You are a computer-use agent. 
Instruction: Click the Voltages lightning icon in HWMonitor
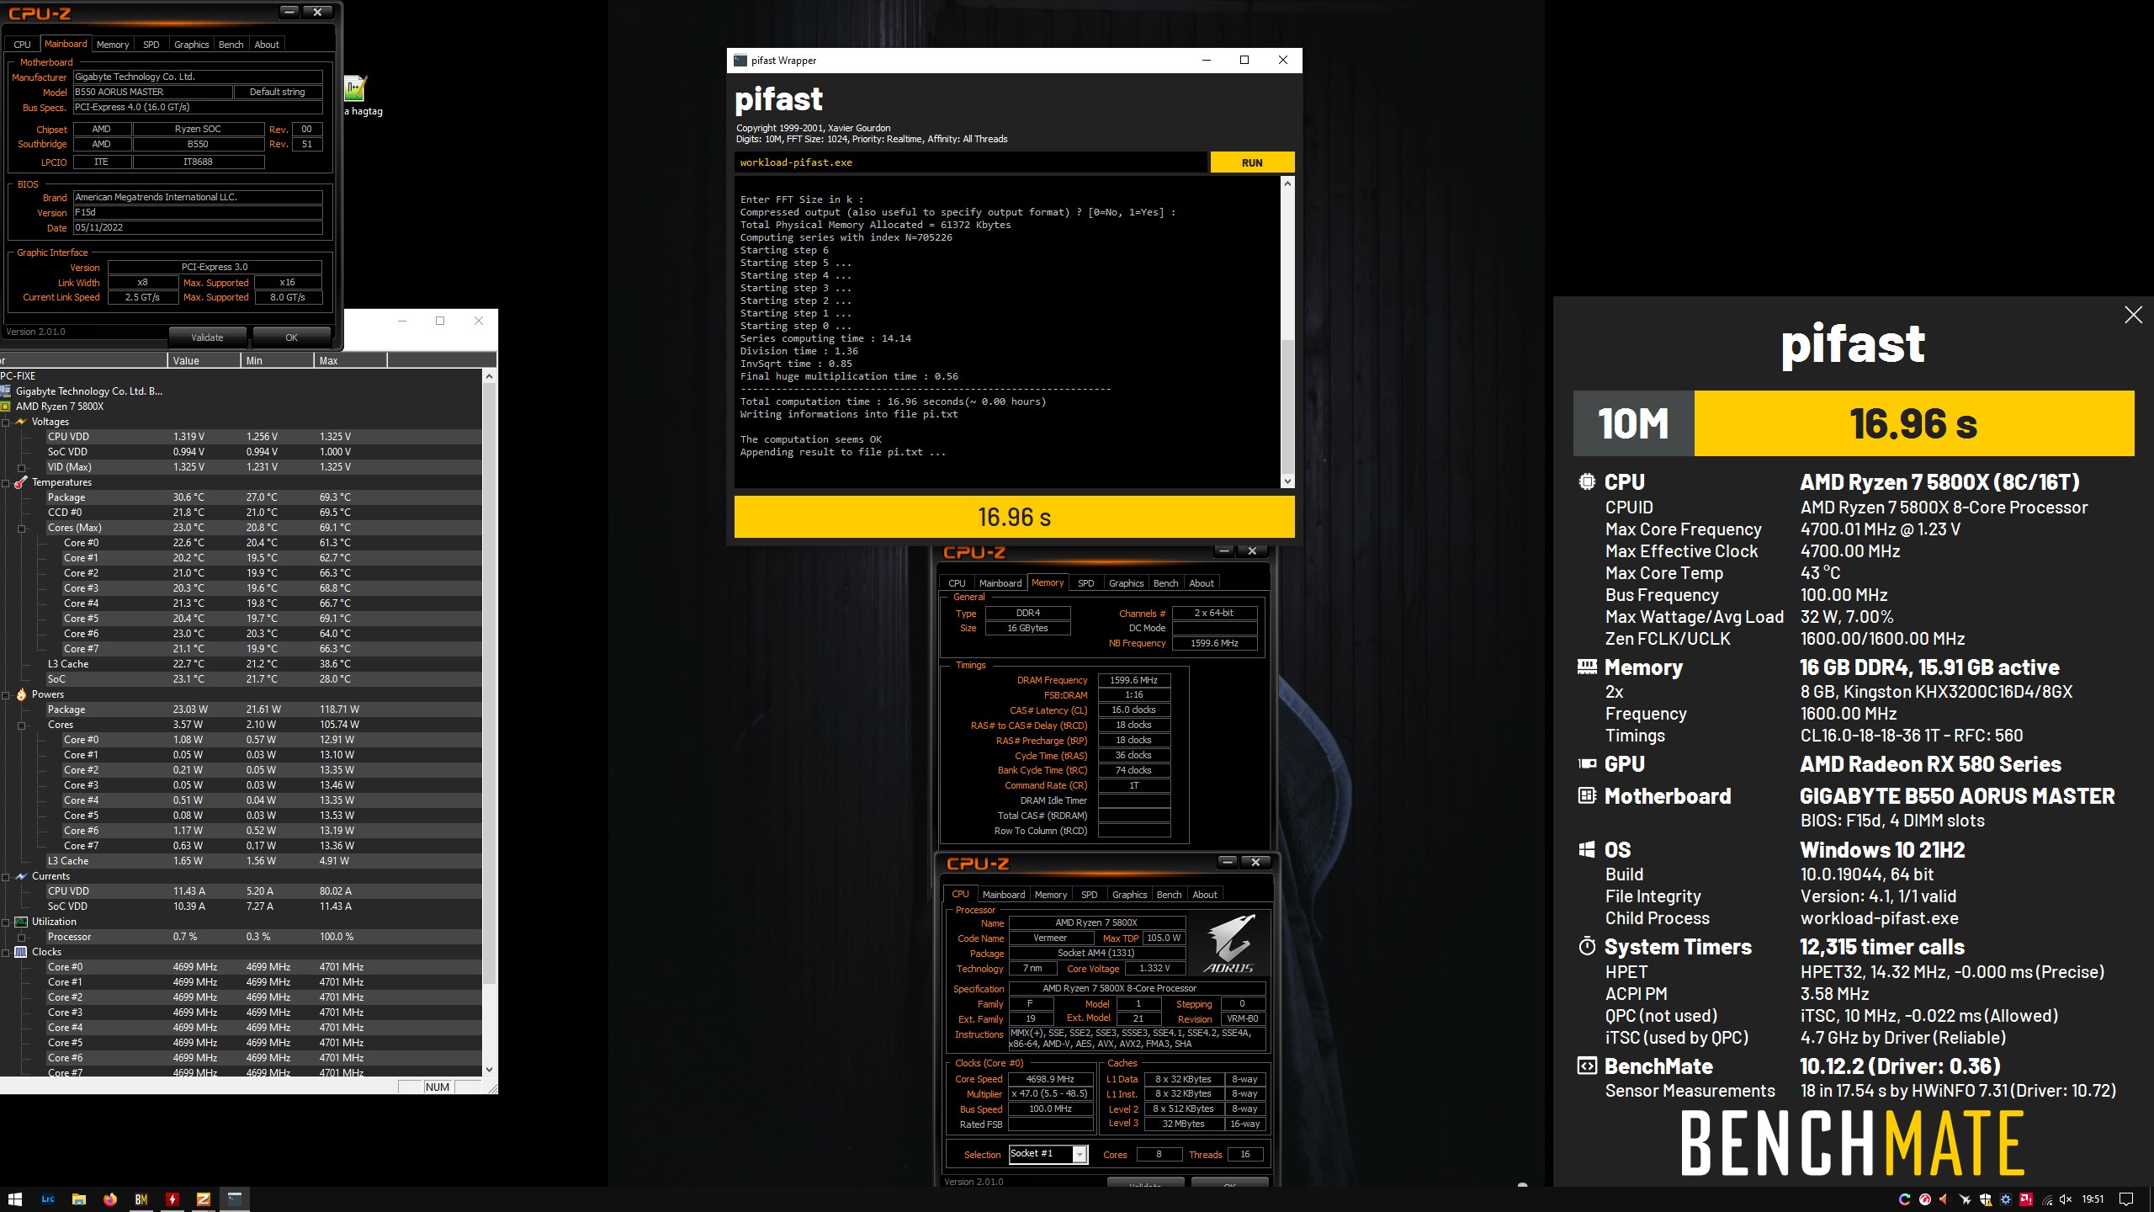21,422
